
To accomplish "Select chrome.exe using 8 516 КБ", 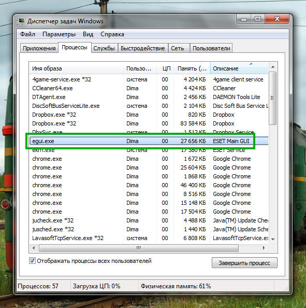I will pyautogui.click(x=149, y=194).
